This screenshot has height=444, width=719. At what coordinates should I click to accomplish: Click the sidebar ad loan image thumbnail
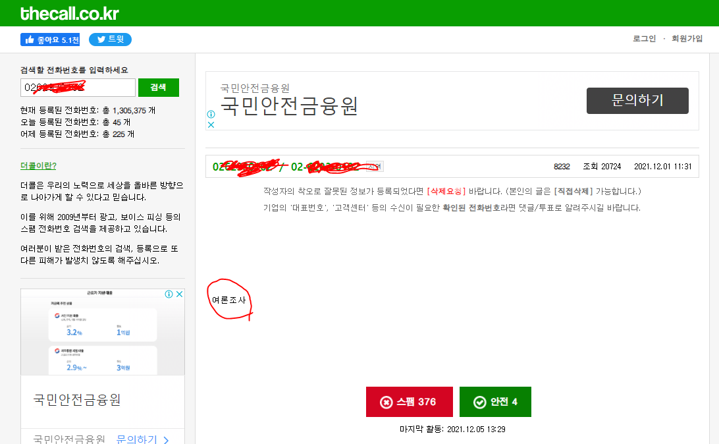(x=103, y=332)
